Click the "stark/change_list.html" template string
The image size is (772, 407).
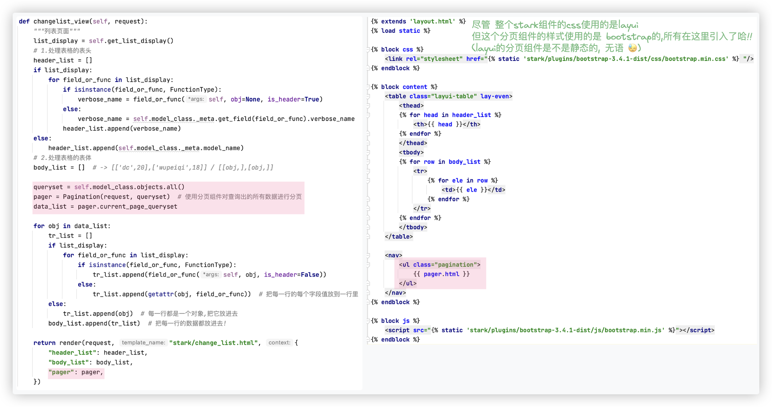tap(213, 343)
